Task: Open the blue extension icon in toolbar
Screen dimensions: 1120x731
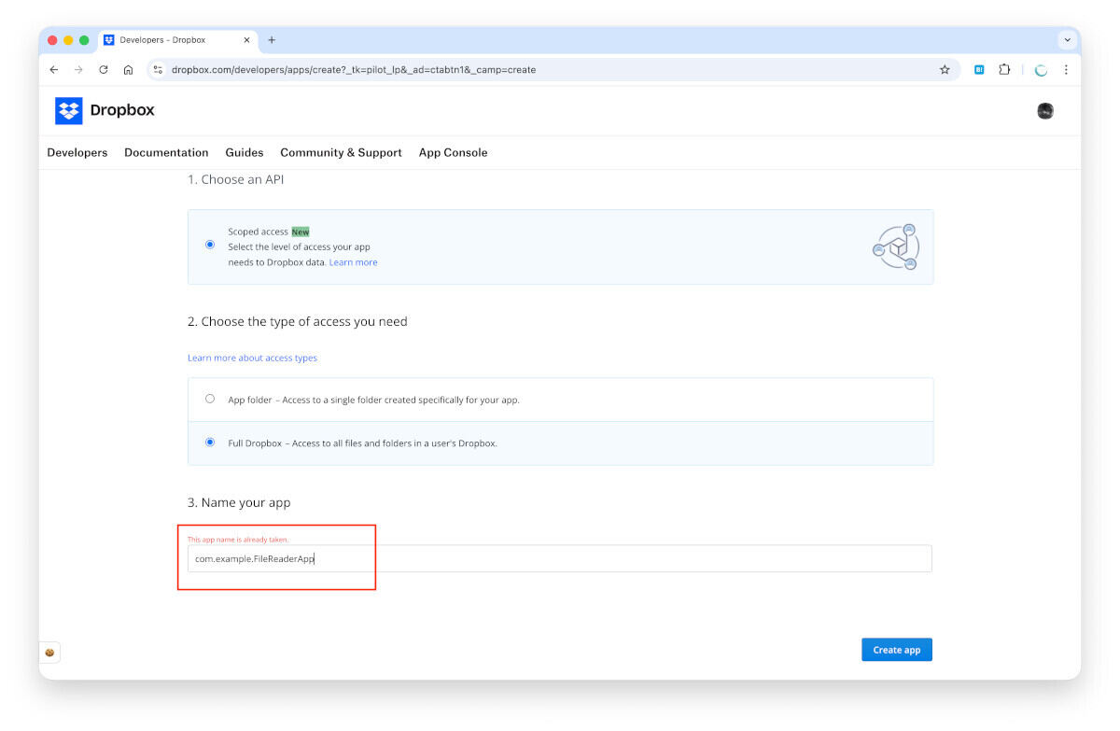Action: point(979,70)
